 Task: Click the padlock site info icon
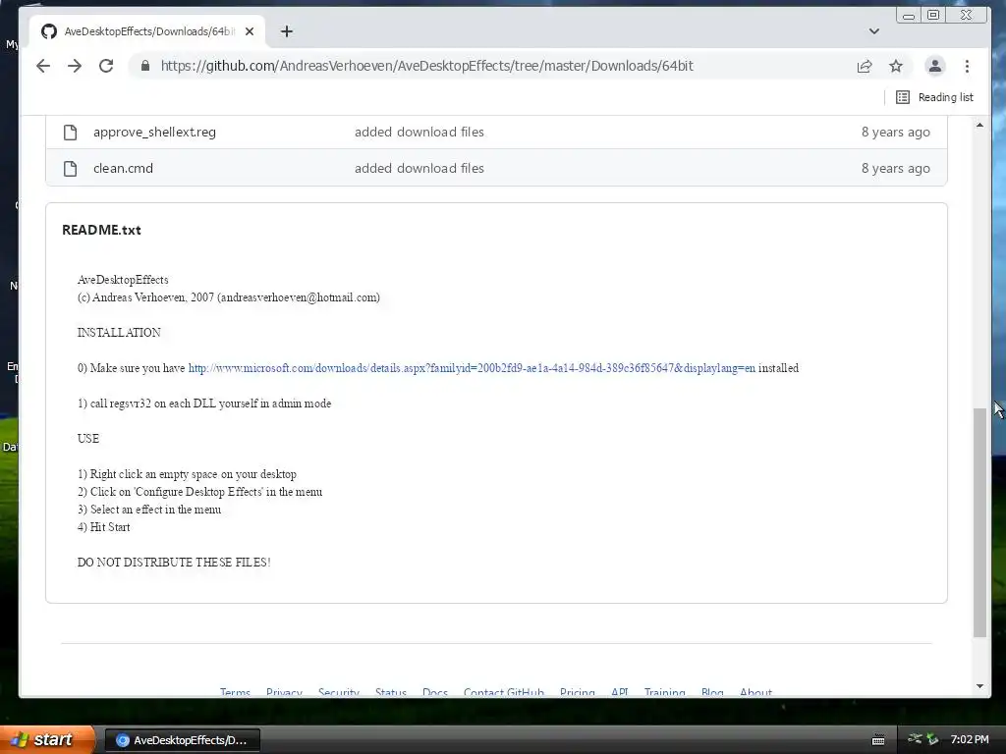(x=145, y=66)
